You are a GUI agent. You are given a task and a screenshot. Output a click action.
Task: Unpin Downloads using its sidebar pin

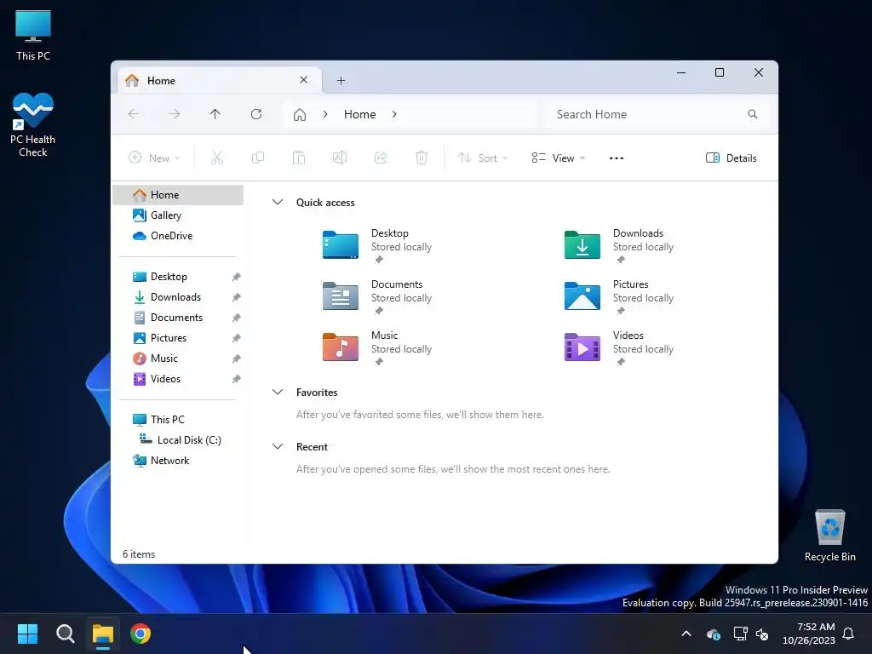point(236,297)
